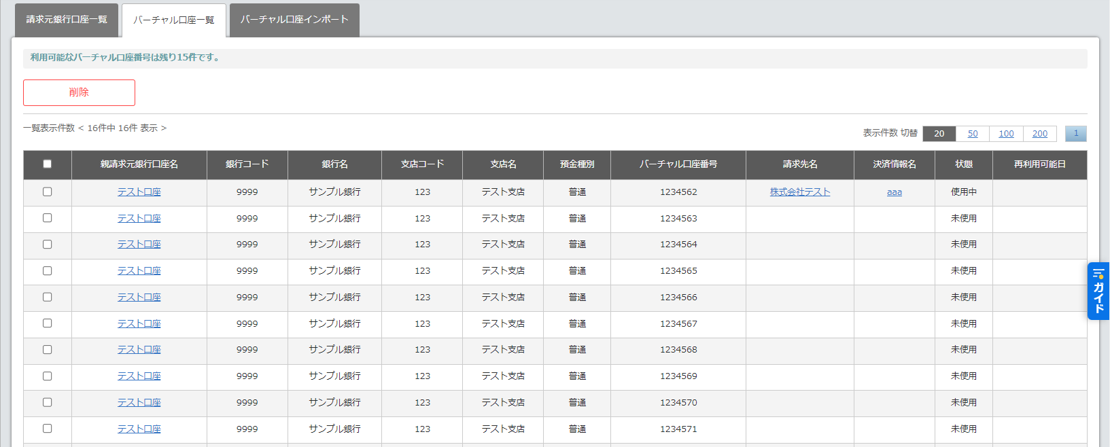Viewport: 1110px width, 447px height.
Task: Open 株式会社テスト billing destination link
Action: 799,192
